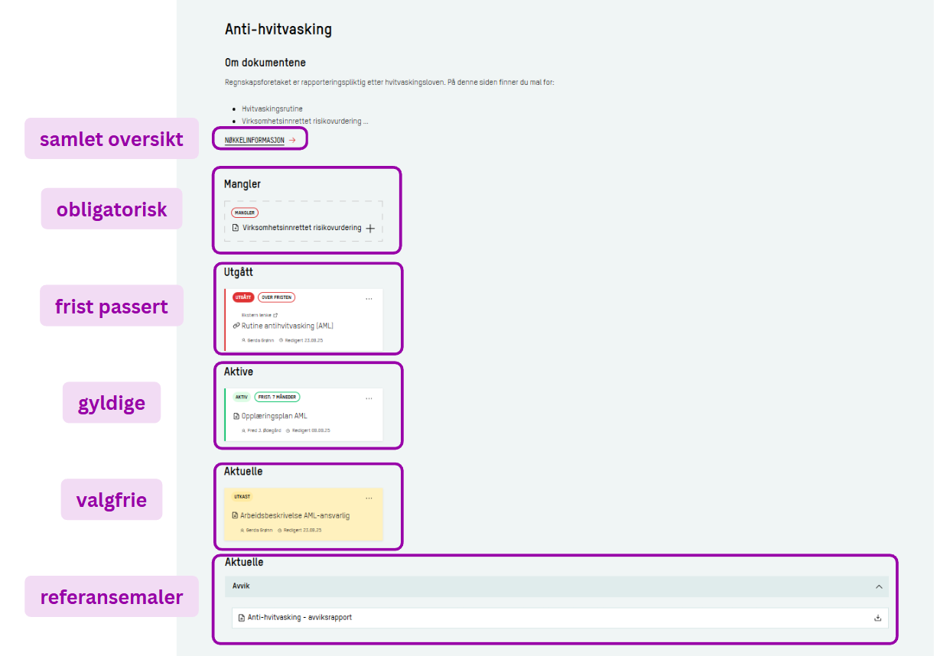Screen dimensions: 937x656
Task: Click the red Utgått status badge
Action: click(x=242, y=297)
